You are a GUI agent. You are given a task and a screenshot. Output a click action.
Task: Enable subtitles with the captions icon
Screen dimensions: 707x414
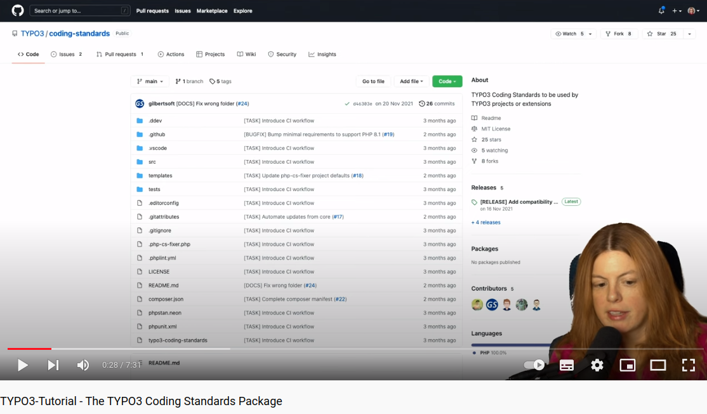[x=567, y=365]
